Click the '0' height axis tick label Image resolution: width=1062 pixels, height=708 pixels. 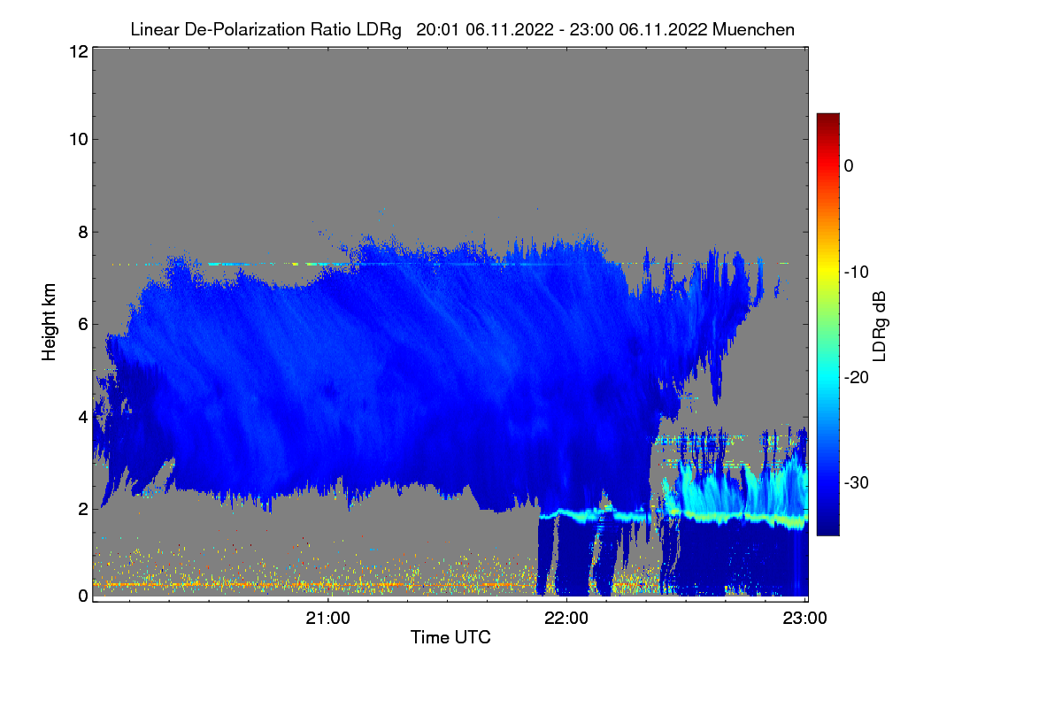tap(82, 596)
